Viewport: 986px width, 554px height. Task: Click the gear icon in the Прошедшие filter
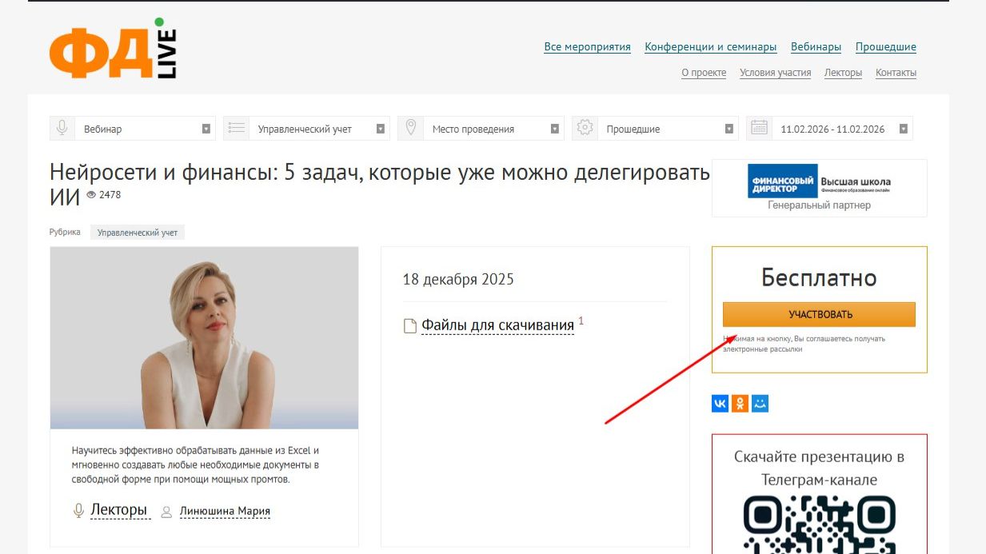coord(585,128)
